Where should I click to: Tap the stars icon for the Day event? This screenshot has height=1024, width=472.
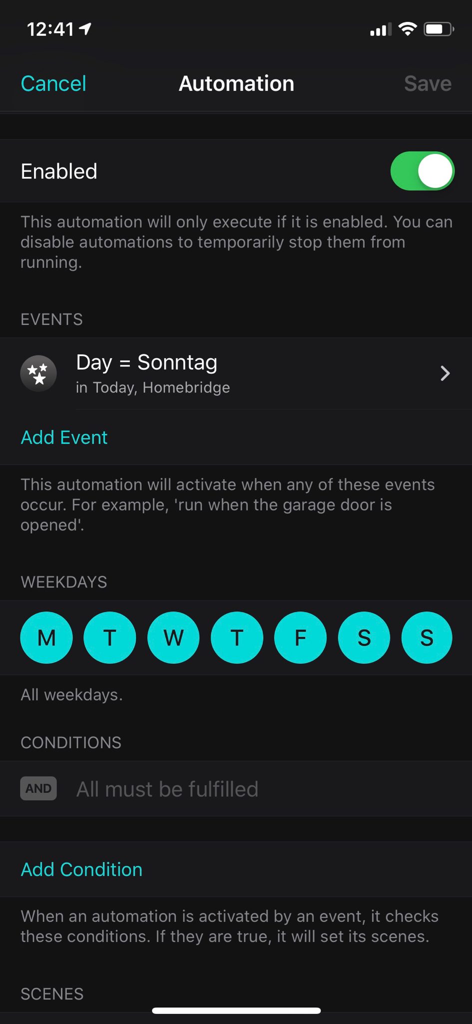pos(38,373)
